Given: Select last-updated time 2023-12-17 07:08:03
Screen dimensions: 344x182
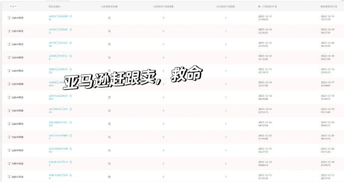Looking at the screenshot, I should pyautogui.click(x=327, y=84).
